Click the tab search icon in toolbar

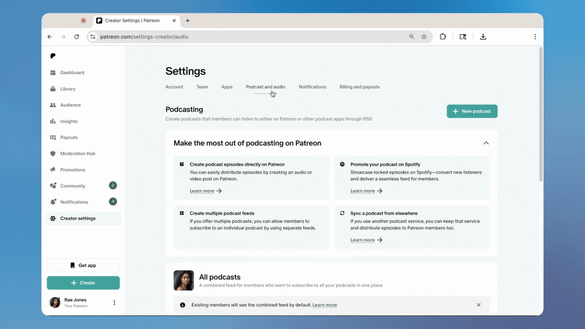463,37
